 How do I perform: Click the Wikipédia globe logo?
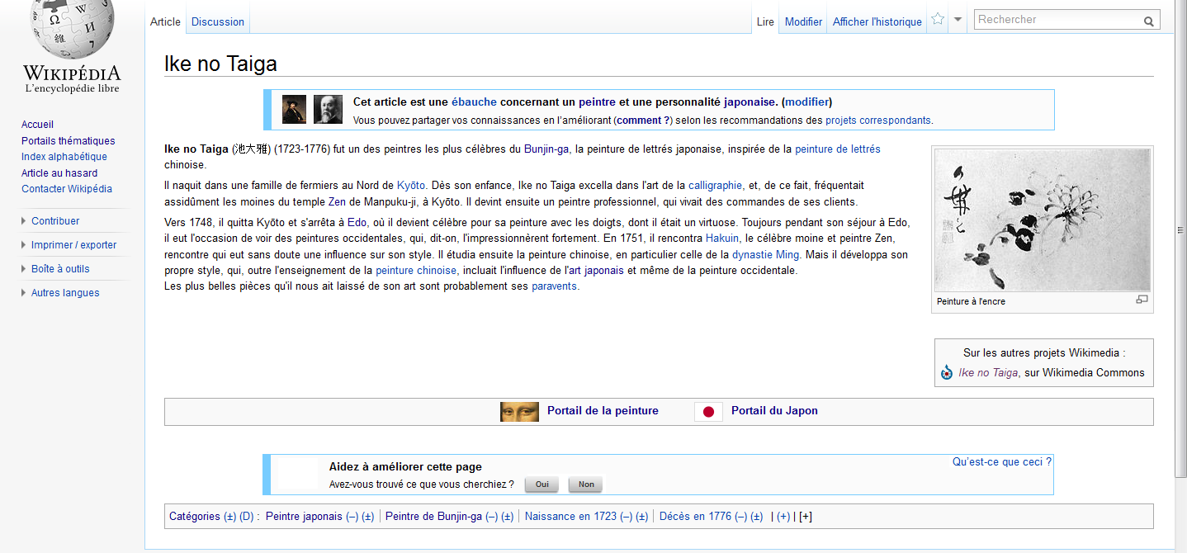coord(72,31)
